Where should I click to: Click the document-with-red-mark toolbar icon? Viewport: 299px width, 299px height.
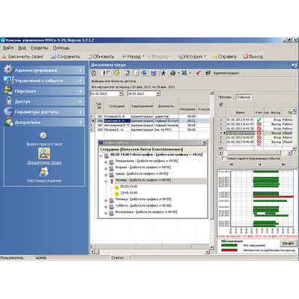click(137, 73)
